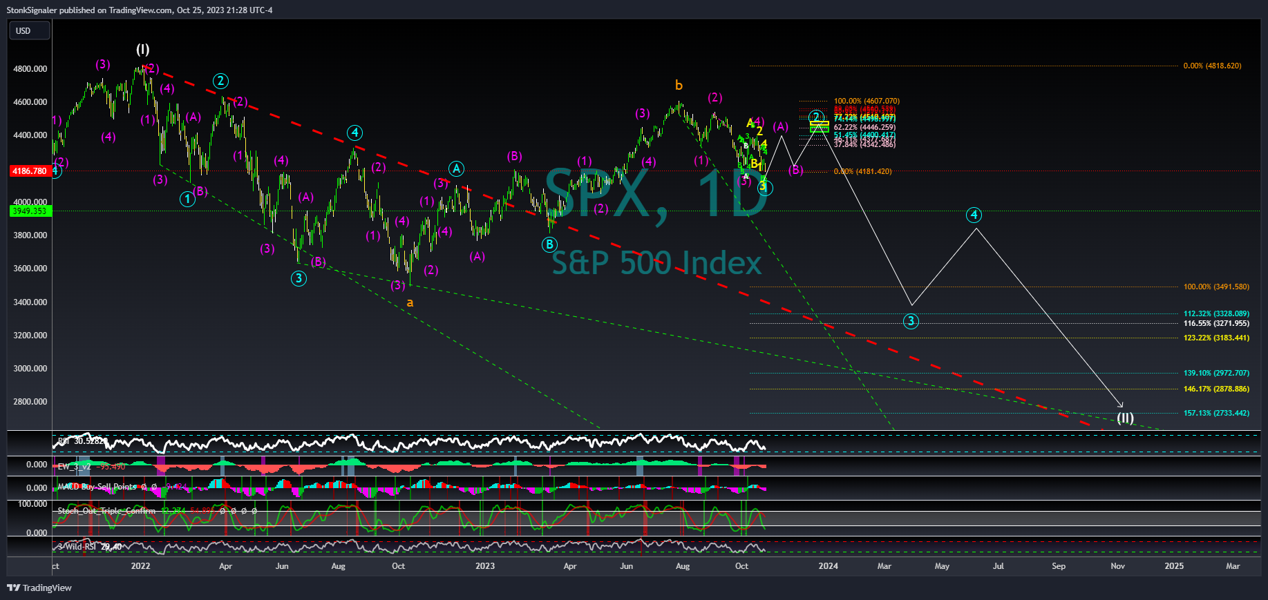Click the 2023 label on time axis

click(x=485, y=566)
